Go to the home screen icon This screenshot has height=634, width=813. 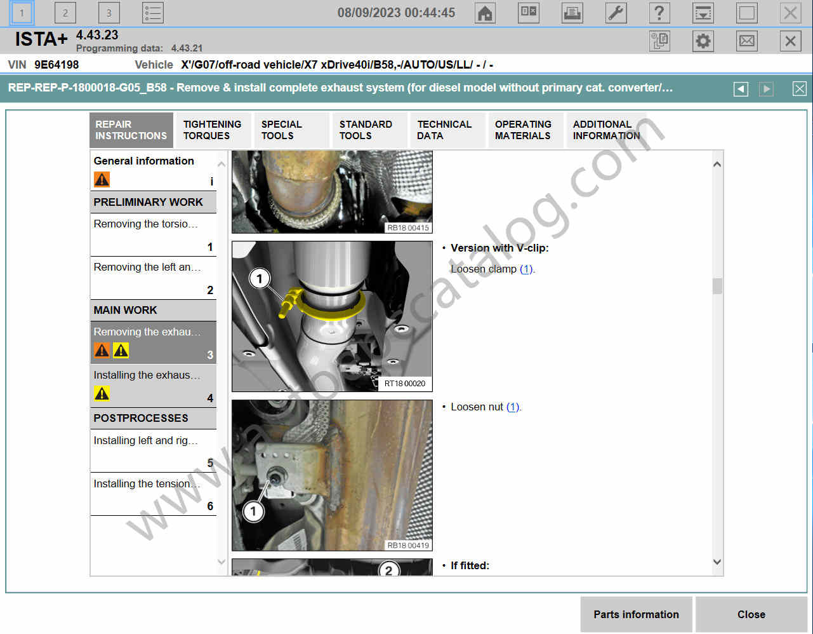pos(485,13)
